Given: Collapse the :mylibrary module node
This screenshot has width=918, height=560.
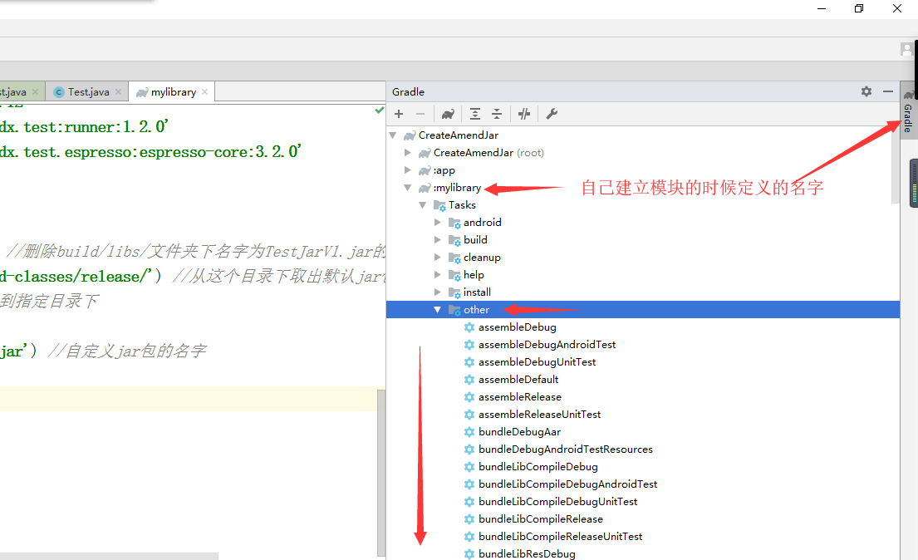Looking at the screenshot, I should point(407,188).
